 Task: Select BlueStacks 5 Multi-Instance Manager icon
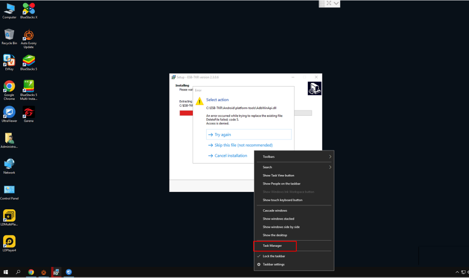pyautogui.click(x=29, y=88)
